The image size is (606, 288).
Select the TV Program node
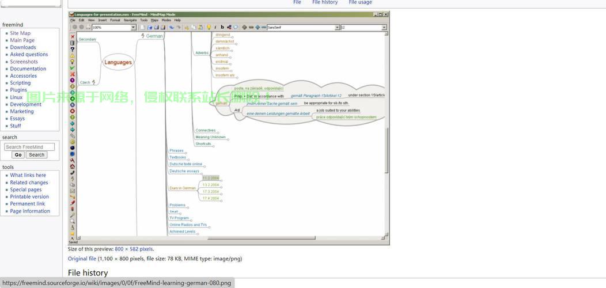[x=179, y=218]
